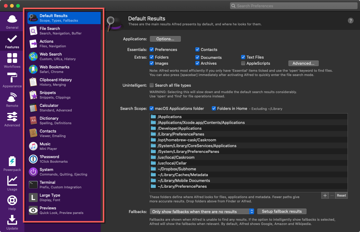Select the /Applications scope row
The width and height of the screenshot is (360, 232).
click(x=248, y=117)
